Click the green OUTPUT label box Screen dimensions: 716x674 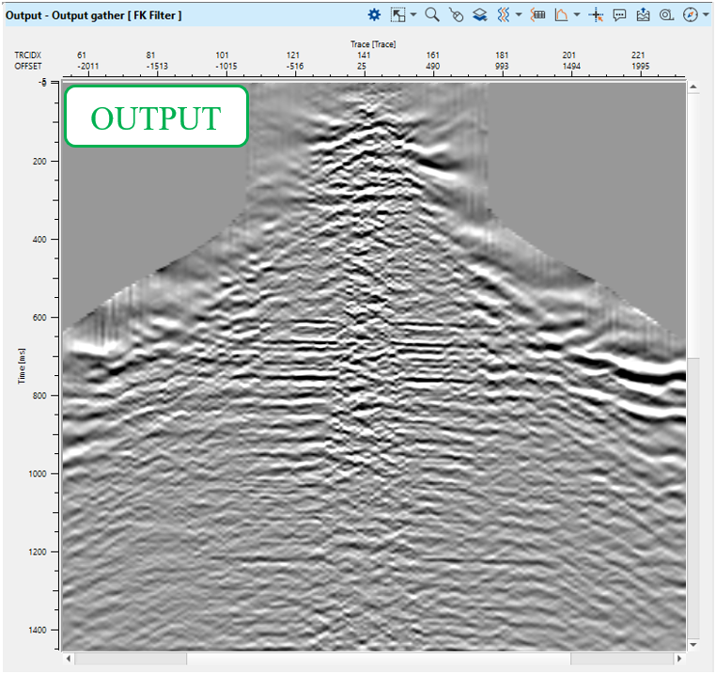click(156, 117)
